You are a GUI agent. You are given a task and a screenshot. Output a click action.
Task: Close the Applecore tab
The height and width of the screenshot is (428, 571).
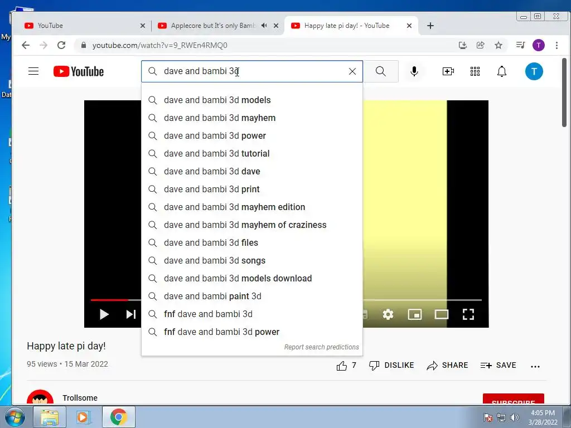(x=276, y=26)
